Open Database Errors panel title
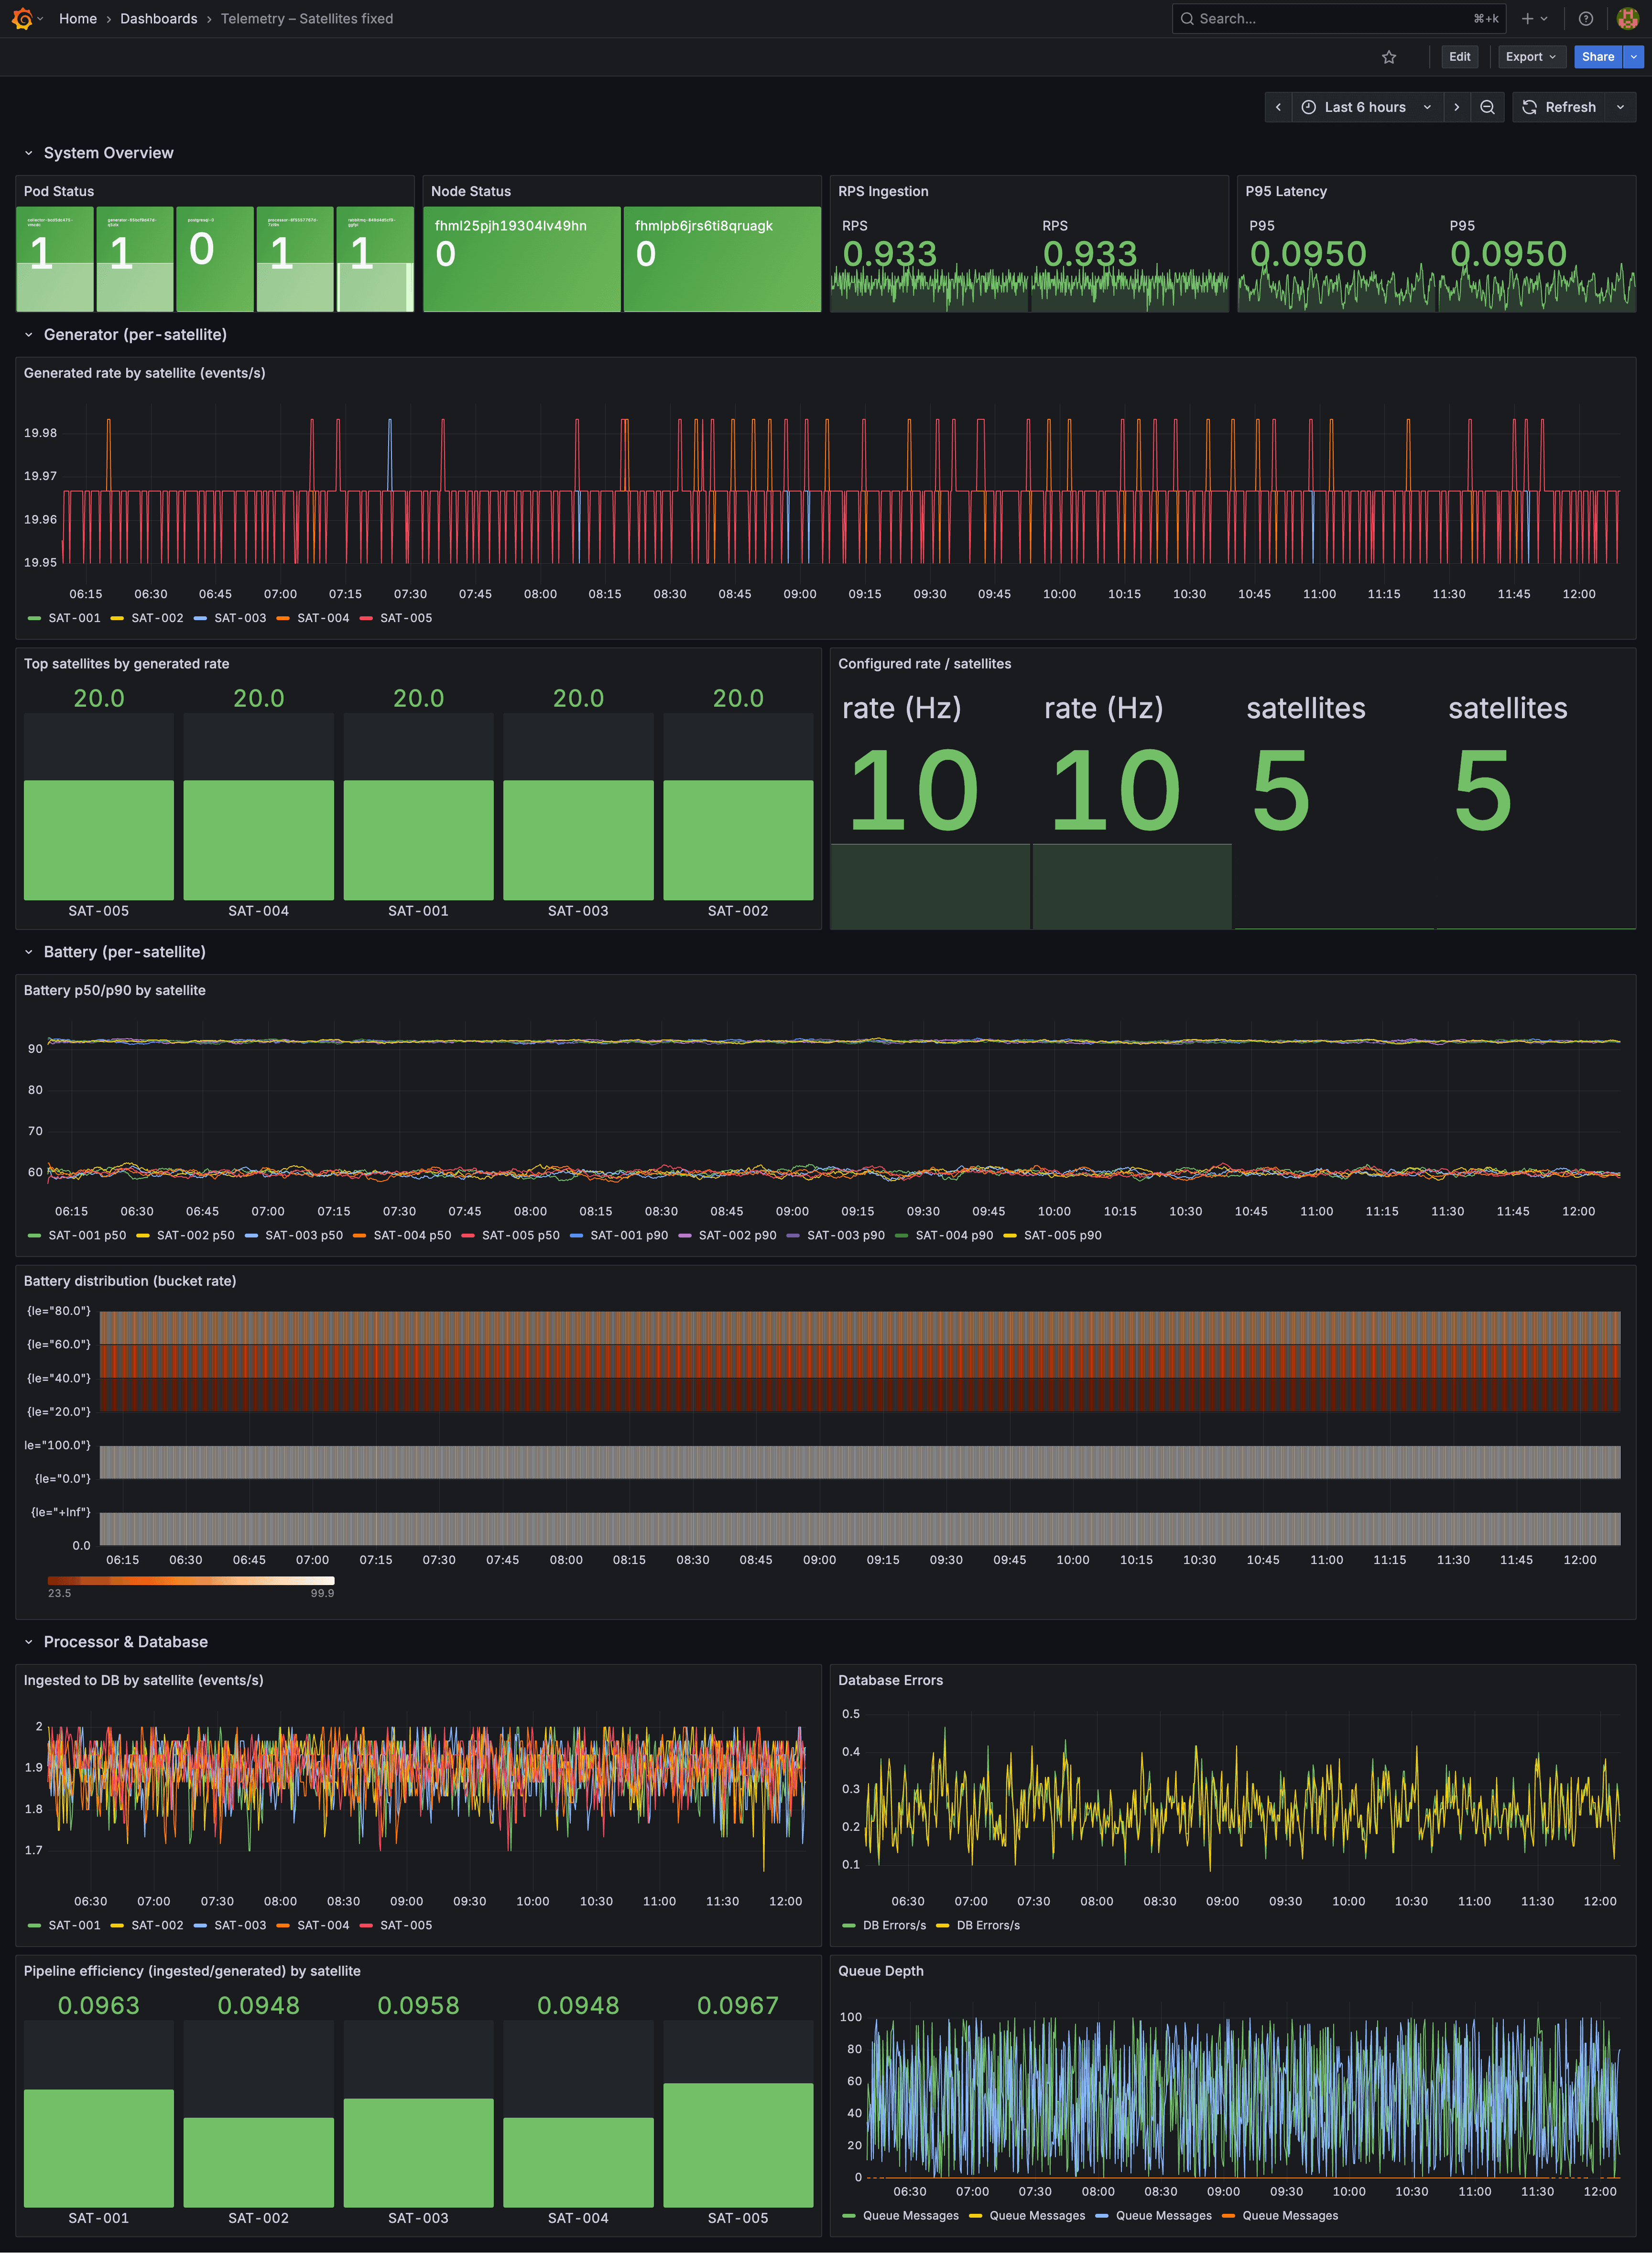Image resolution: width=1652 pixels, height=2254 pixels. [890, 1680]
